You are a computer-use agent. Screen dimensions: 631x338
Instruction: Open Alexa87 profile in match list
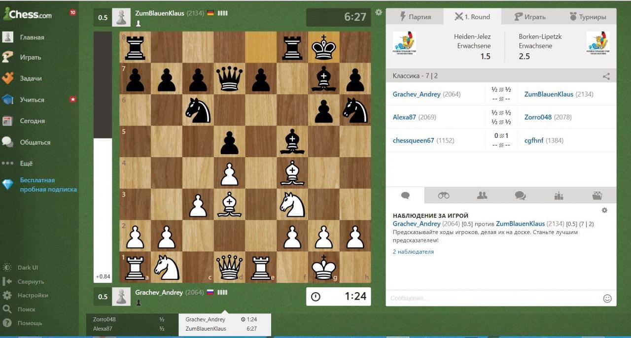point(404,117)
